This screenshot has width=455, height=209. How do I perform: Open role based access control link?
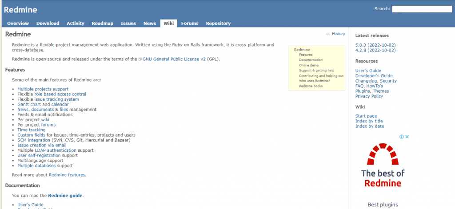tap(60, 94)
